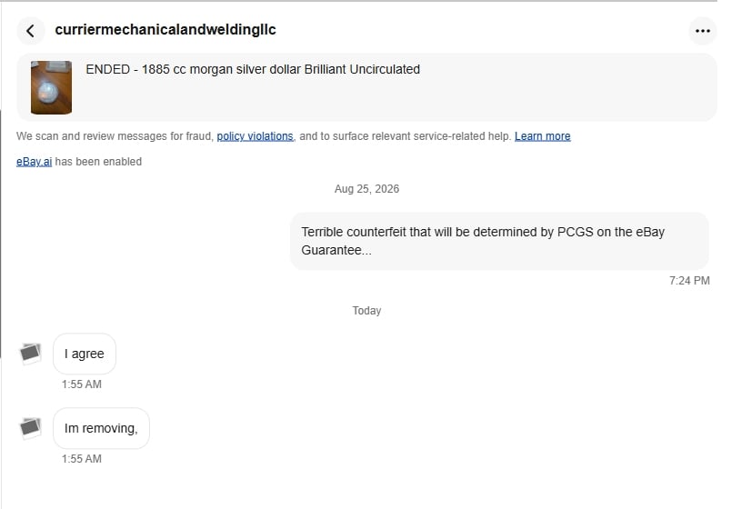Open the "policy violations" link

[255, 136]
